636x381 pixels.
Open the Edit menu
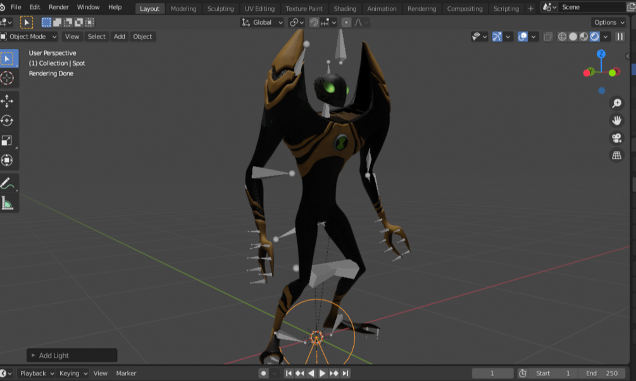(x=34, y=7)
